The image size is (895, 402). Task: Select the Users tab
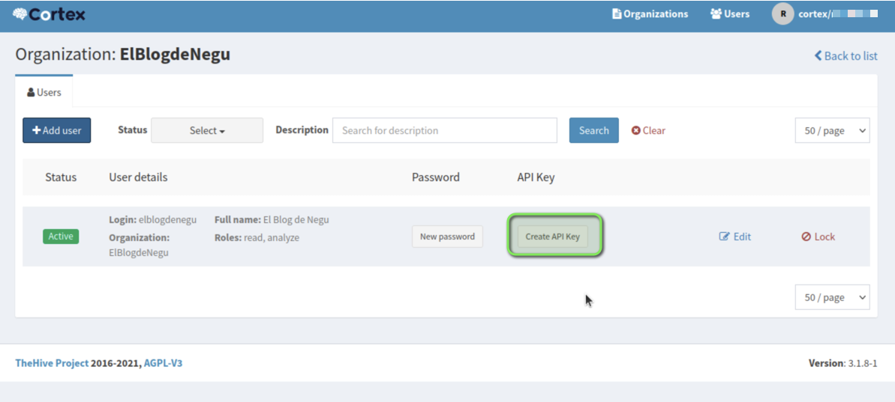click(x=44, y=92)
